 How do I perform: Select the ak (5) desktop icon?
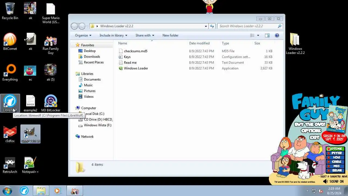51,73
